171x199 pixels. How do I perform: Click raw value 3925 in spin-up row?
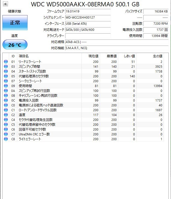coord(159,66)
